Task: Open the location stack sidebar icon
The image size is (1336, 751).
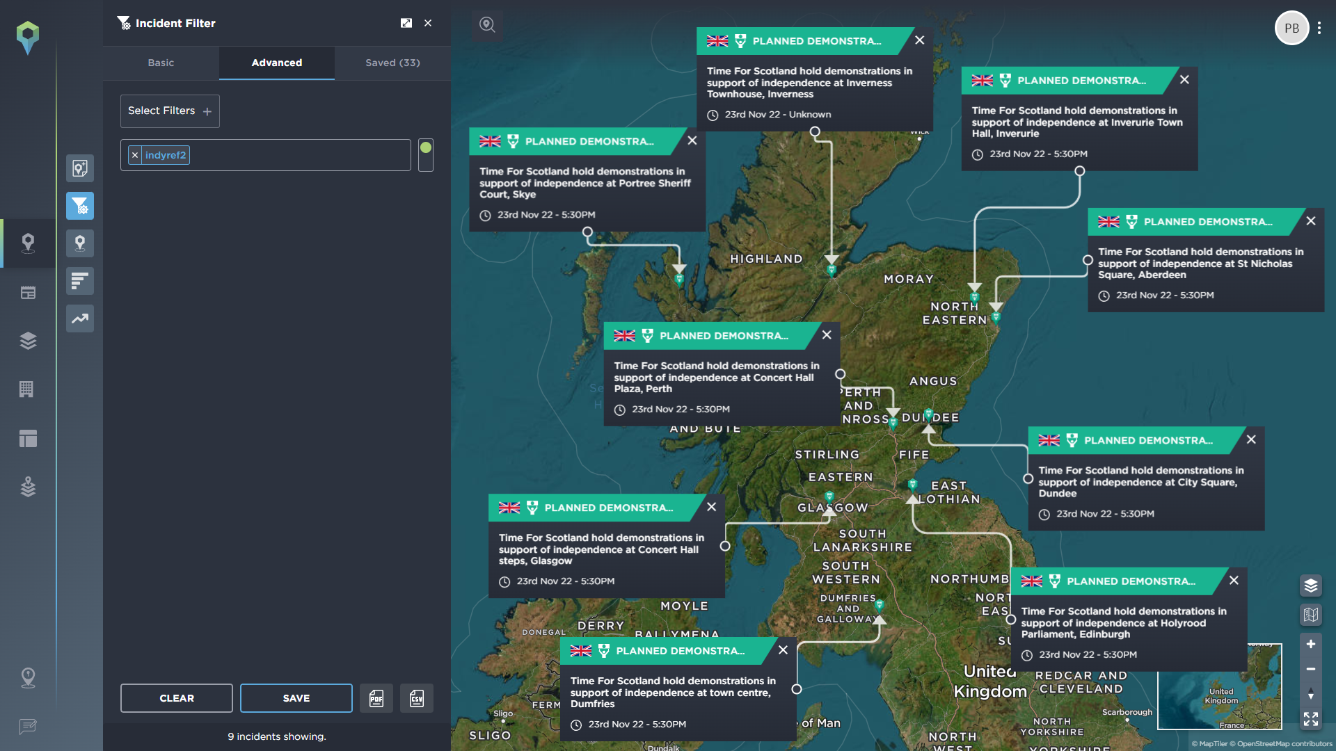Action: coord(28,487)
